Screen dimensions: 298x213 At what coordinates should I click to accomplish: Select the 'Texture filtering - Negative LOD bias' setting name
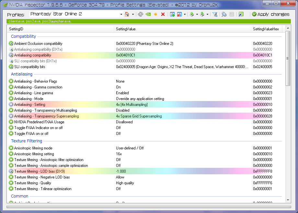[x=42, y=177]
